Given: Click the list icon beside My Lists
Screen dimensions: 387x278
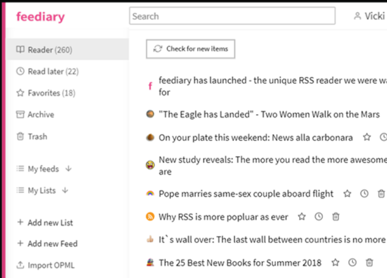Looking at the screenshot, I should click(20, 190).
